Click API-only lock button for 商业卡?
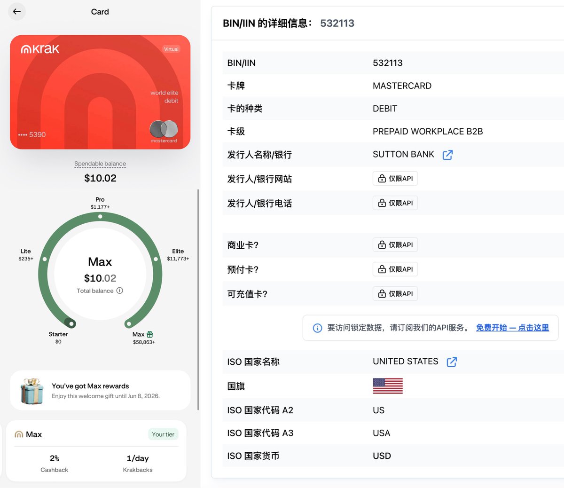564x488 pixels. point(395,245)
